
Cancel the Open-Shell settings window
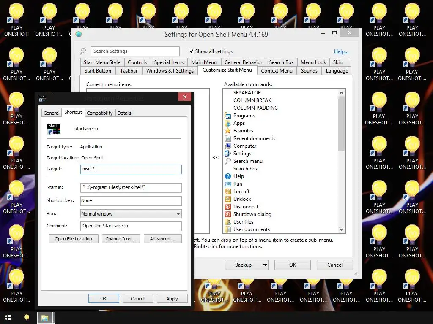335,265
